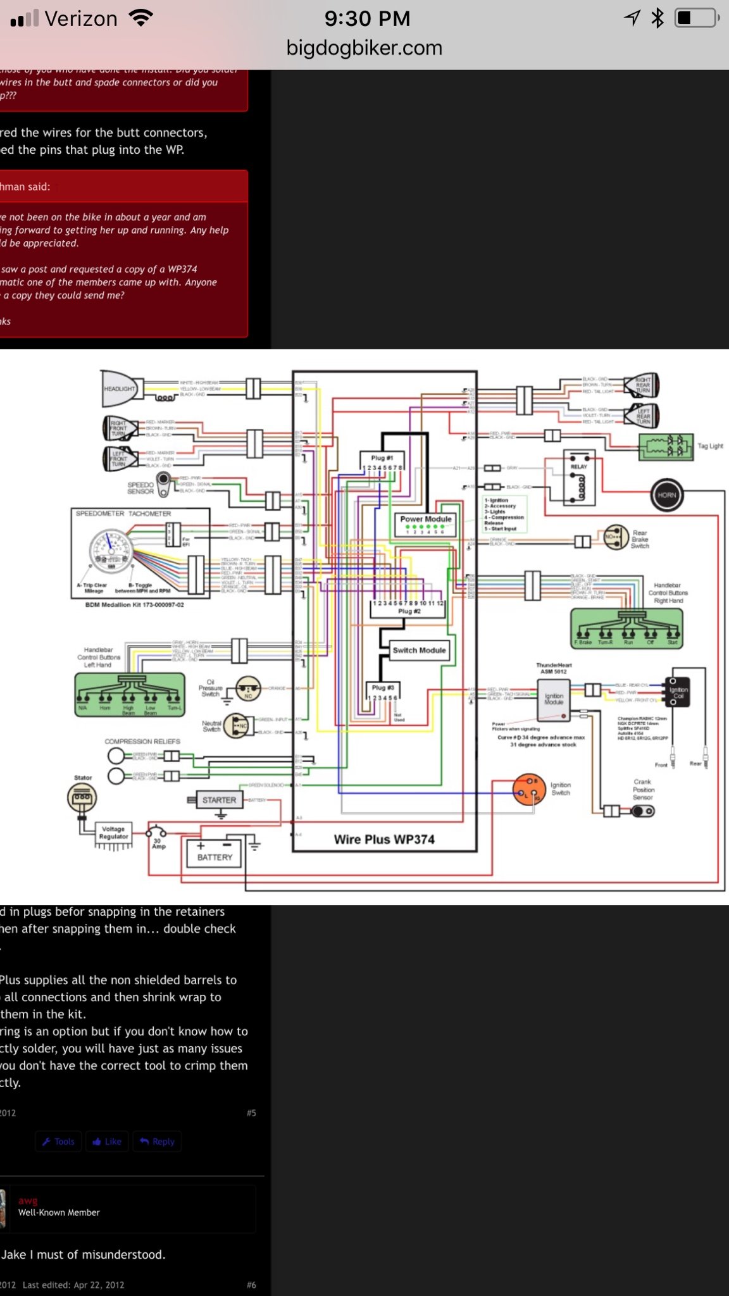
Task: Tap the Bluetooth status bar icon
Action: [657, 18]
